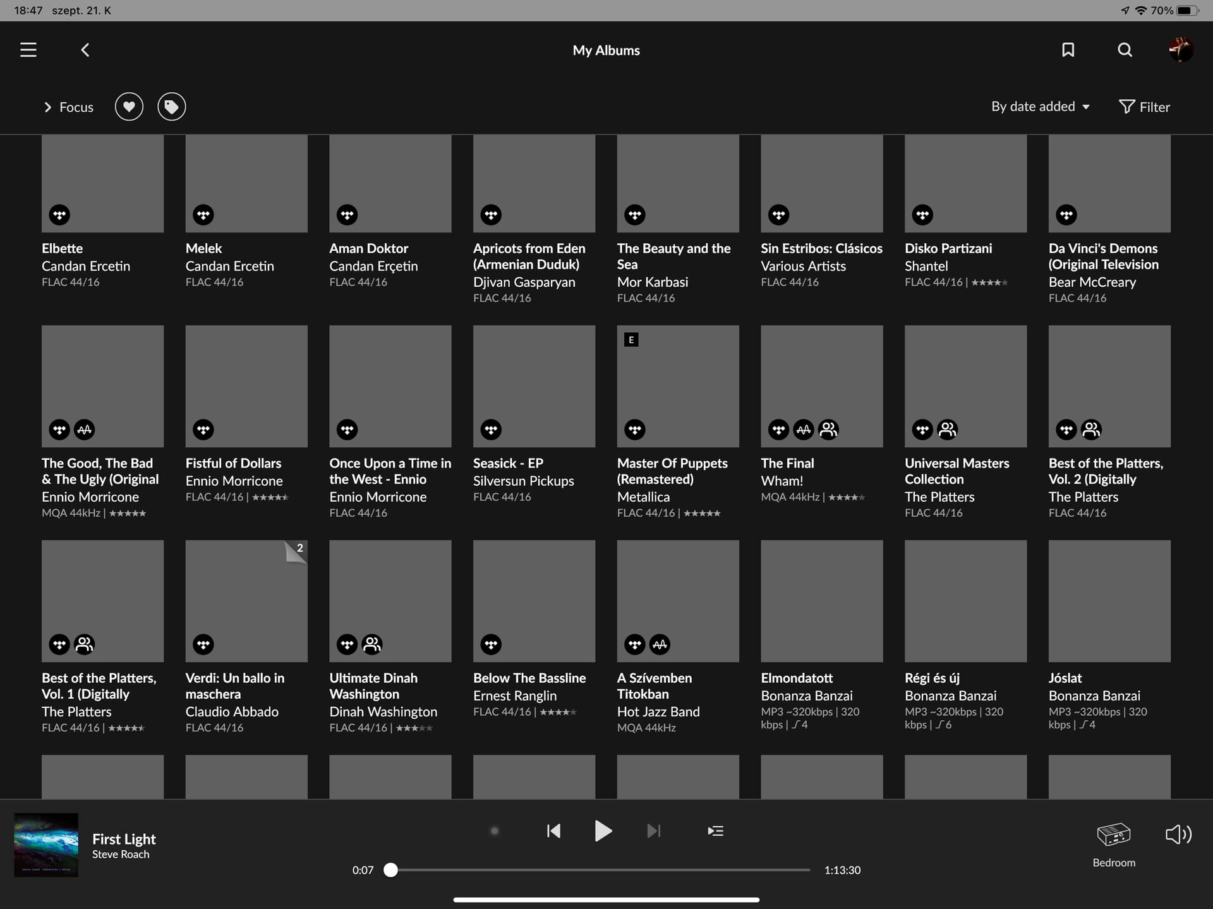Image resolution: width=1213 pixels, height=909 pixels.
Task: Open the search magnifier icon
Action: tap(1125, 50)
